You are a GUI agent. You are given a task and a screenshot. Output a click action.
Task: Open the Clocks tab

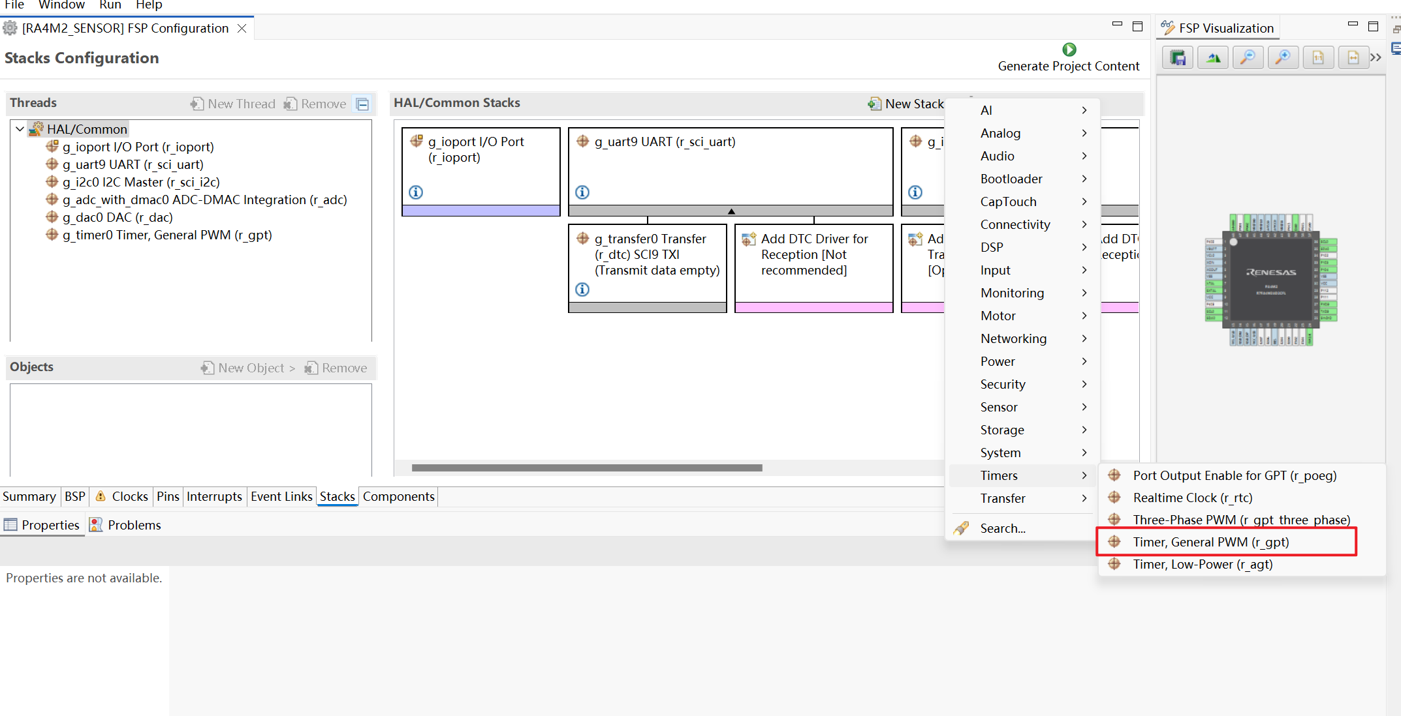pyautogui.click(x=129, y=496)
